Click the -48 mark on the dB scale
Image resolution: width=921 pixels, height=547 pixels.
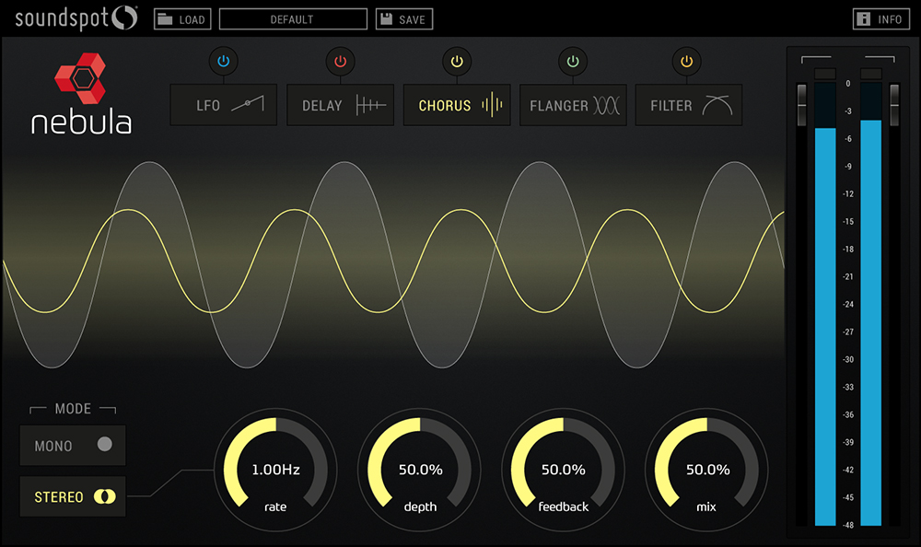(x=848, y=525)
